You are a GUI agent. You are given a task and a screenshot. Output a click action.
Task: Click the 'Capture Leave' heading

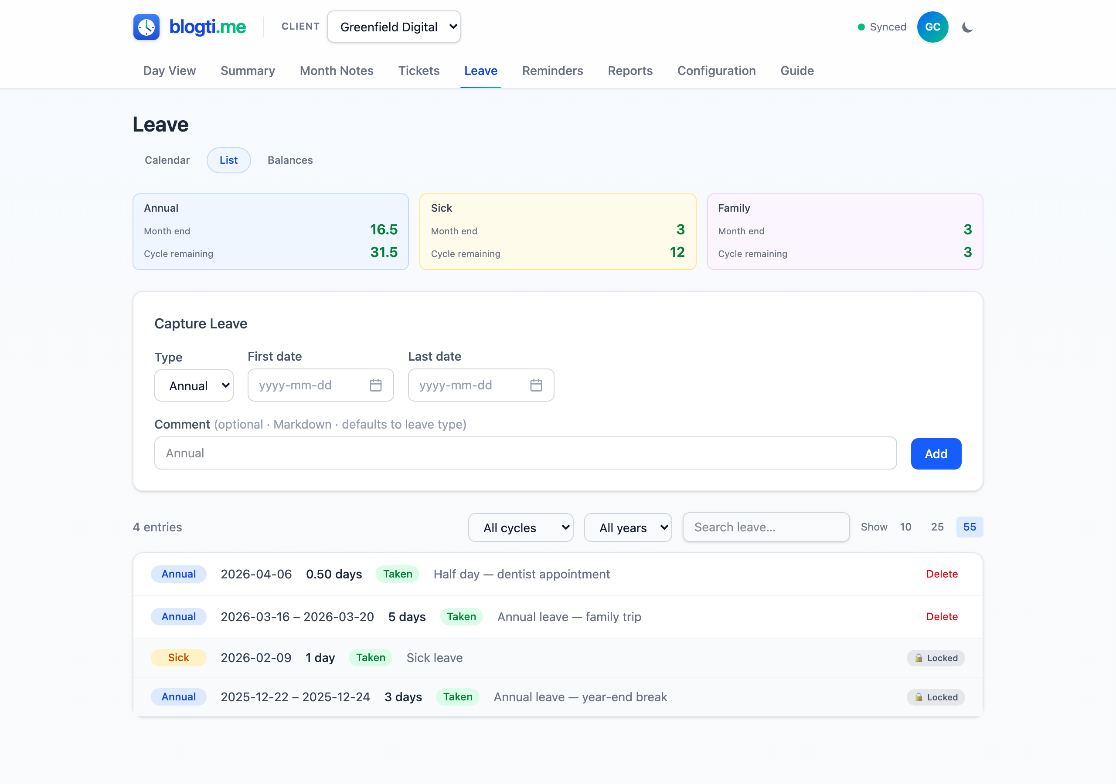(201, 324)
